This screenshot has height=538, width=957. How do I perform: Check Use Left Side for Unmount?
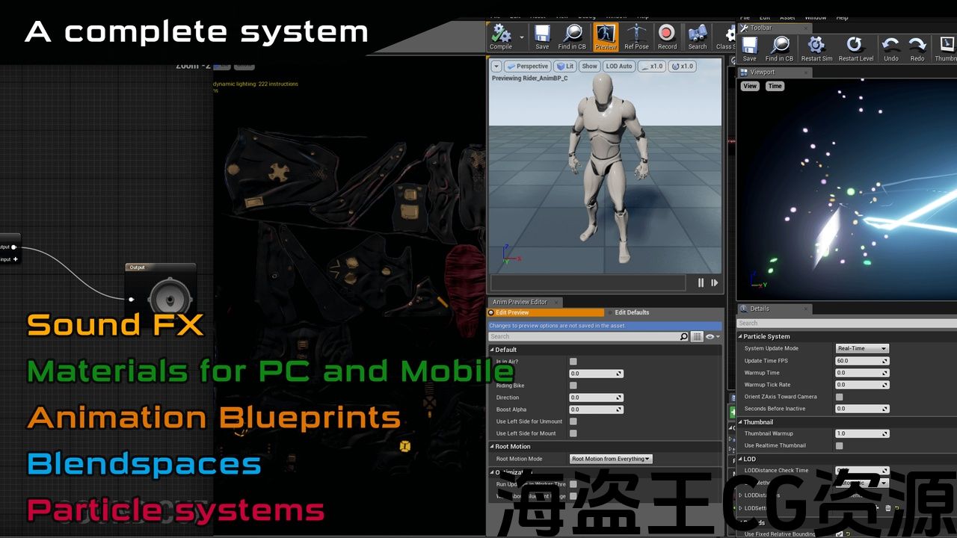point(573,421)
